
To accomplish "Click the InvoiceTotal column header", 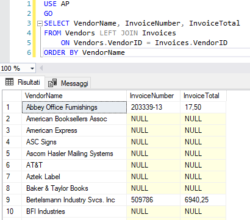I will pos(203,96).
